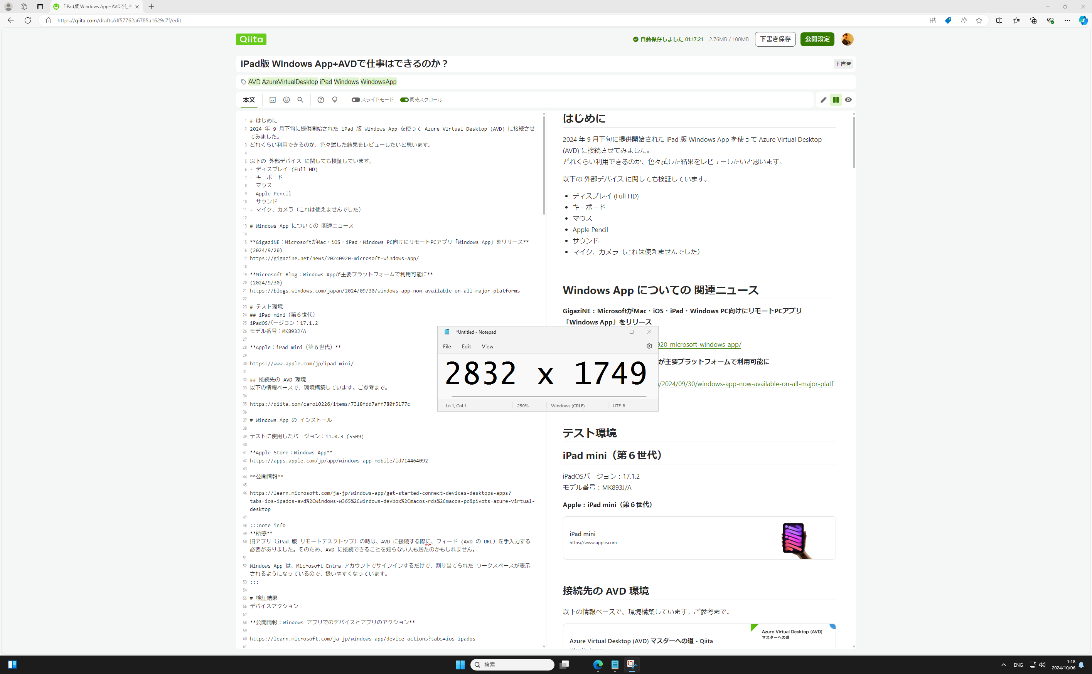Switch to edit-only mode with the pencil icon
The width and height of the screenshot is (1092, 674).
tap(823, 100)
